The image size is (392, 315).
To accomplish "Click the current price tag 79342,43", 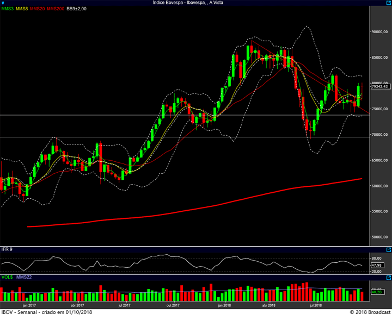I will pyautogui.click(x=379, y=86).
